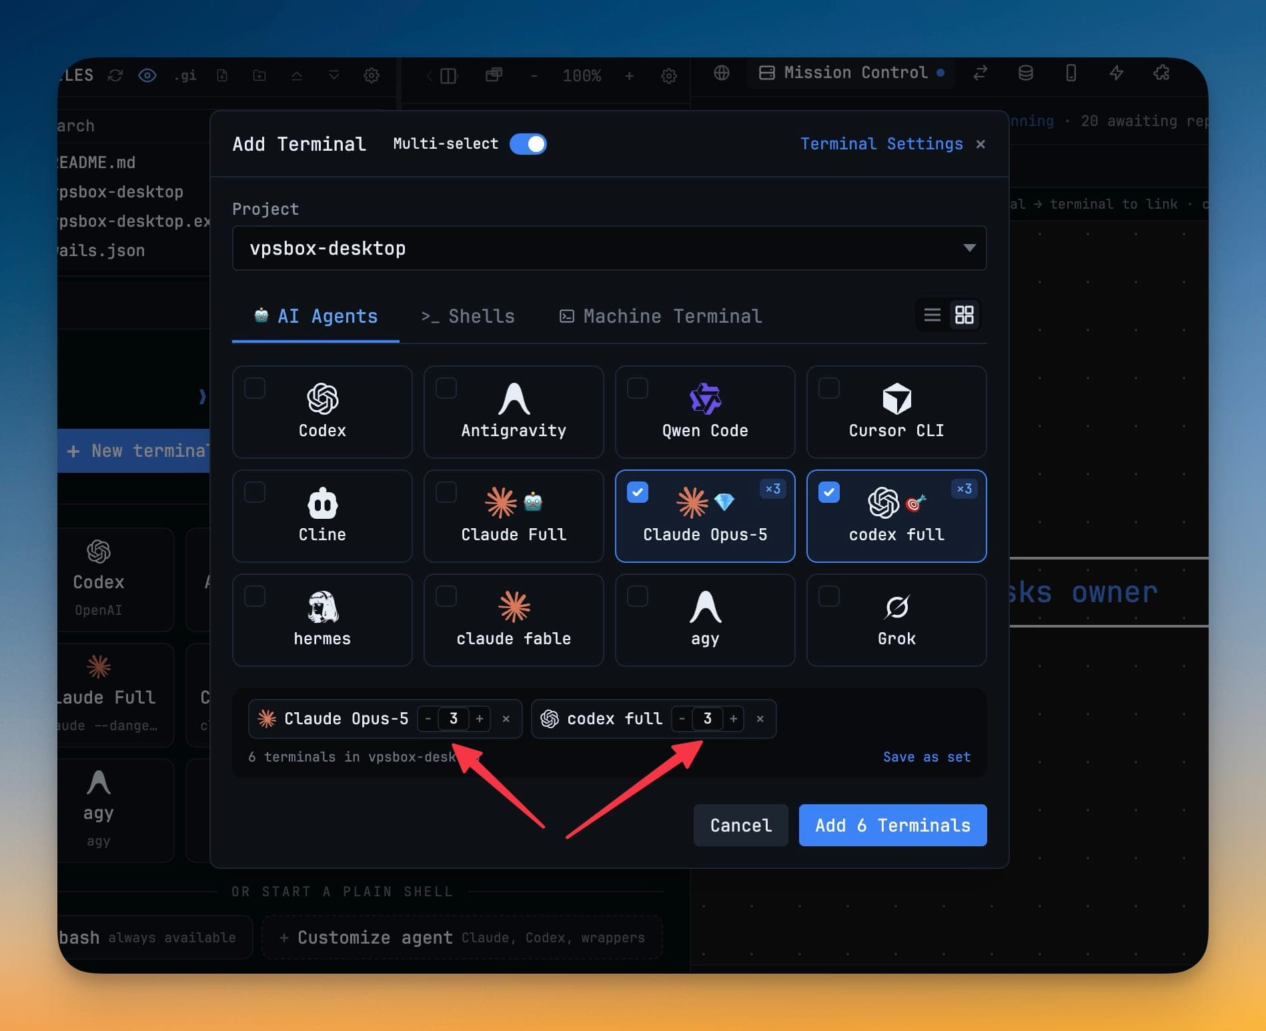The image size is (1266, 1031).
Task: Click the mobile device icon
Action: pos(1071,73)
